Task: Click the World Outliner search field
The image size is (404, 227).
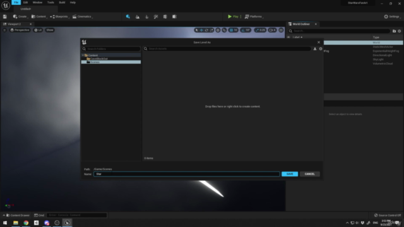Action: [339, 31]
